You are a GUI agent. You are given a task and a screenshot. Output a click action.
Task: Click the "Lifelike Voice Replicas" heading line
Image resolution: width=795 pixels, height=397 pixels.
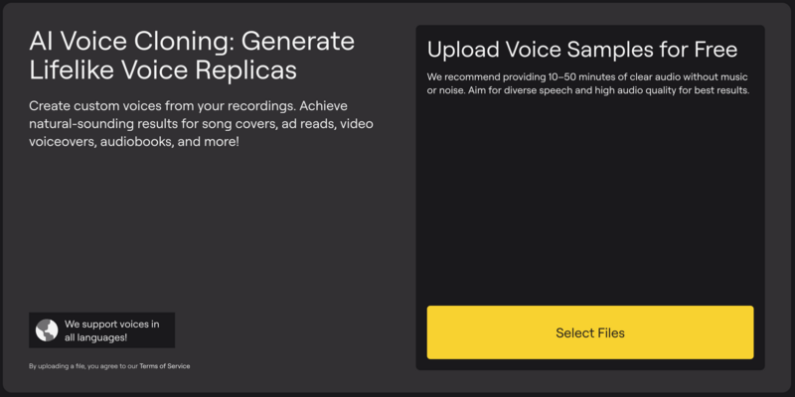(x=164, y=71)
